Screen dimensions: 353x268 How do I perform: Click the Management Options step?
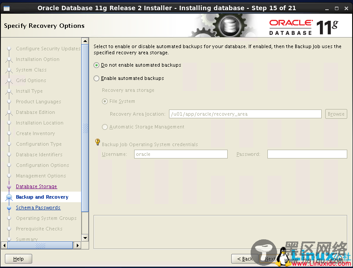41,176
